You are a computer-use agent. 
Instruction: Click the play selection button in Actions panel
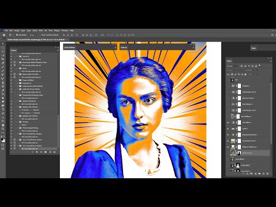point(41,152)
